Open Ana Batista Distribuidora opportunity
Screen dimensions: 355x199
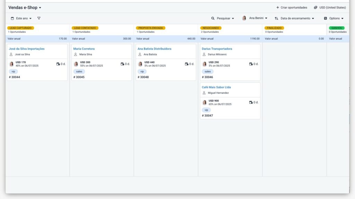tap(154, 48)
